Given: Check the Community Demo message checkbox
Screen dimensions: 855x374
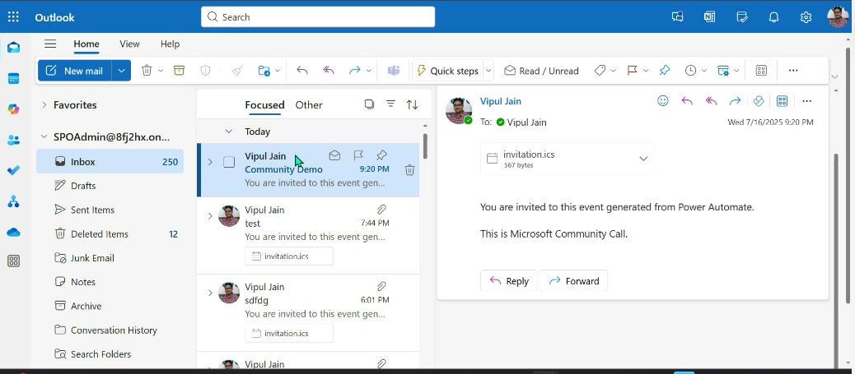Looking at the screenshot, I should (x=229, y=162).
